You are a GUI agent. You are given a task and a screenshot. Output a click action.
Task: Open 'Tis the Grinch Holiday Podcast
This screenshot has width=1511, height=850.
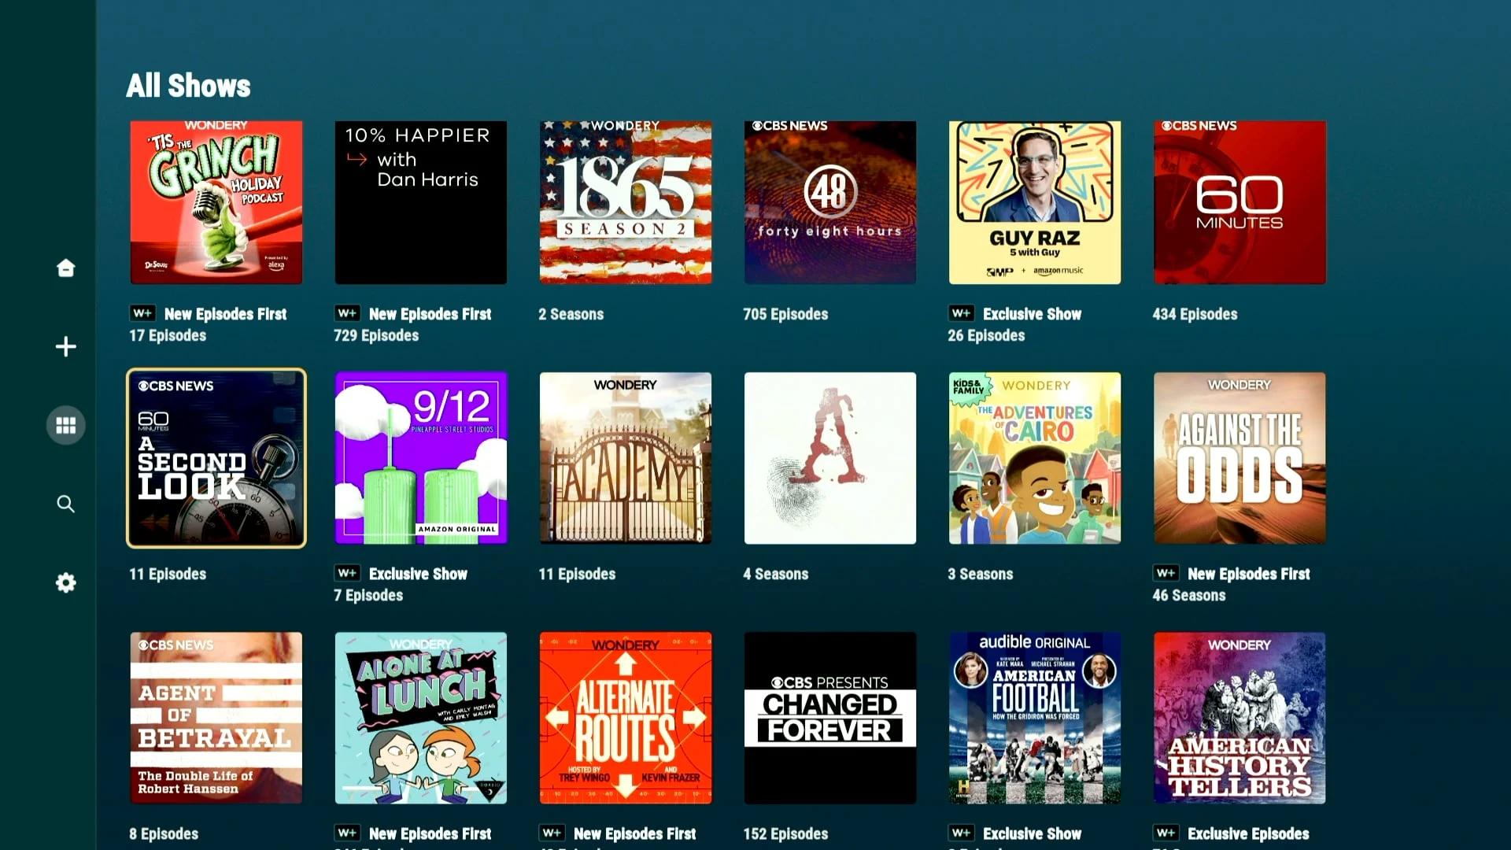[x=216, y=202]
